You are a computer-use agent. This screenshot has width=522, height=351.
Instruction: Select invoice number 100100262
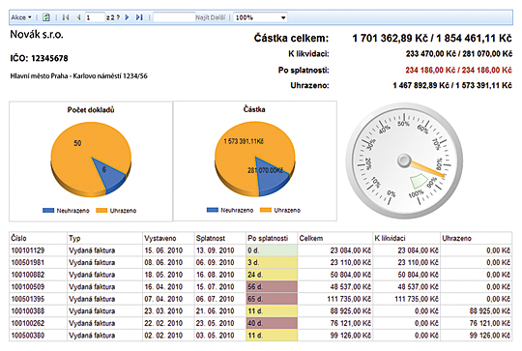(28, 323)
